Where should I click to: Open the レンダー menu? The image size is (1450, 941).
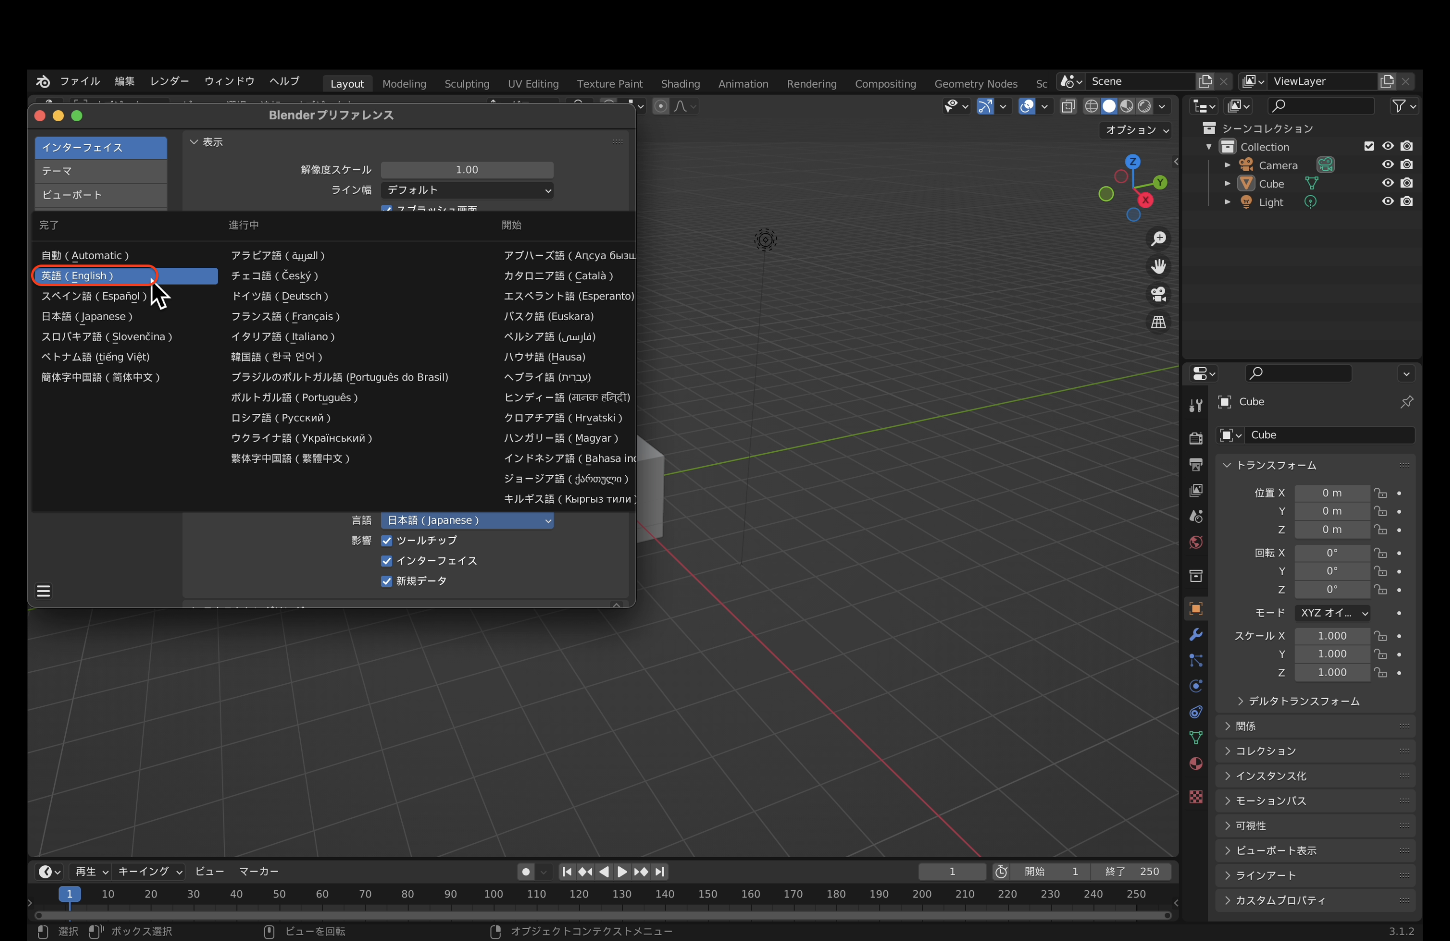(x=169, y=81)
